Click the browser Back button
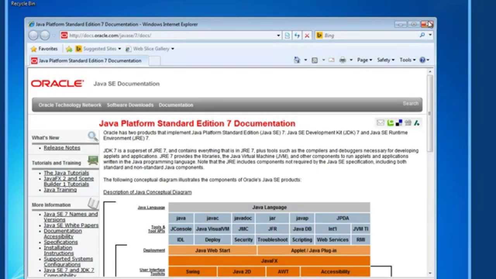 [x=34, y=35]
